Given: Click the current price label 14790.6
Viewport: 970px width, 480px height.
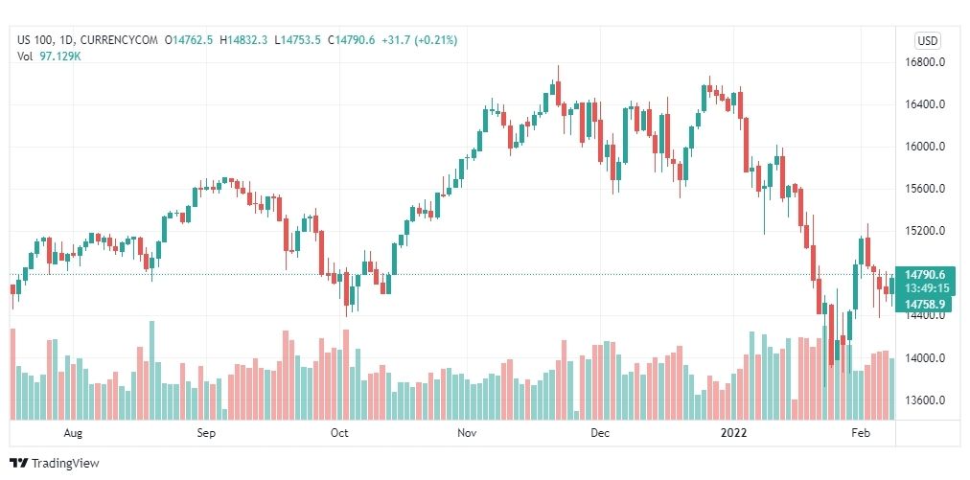Looking at the screenshot, I should [x=924, y=275].
